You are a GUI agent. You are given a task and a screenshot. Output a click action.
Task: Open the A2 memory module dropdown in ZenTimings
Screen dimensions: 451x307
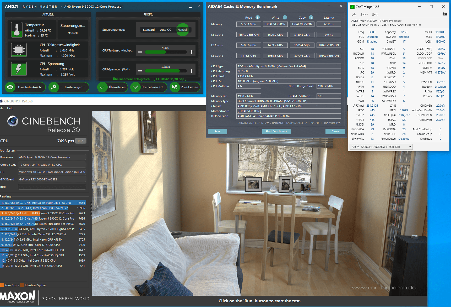pos(381,147)
